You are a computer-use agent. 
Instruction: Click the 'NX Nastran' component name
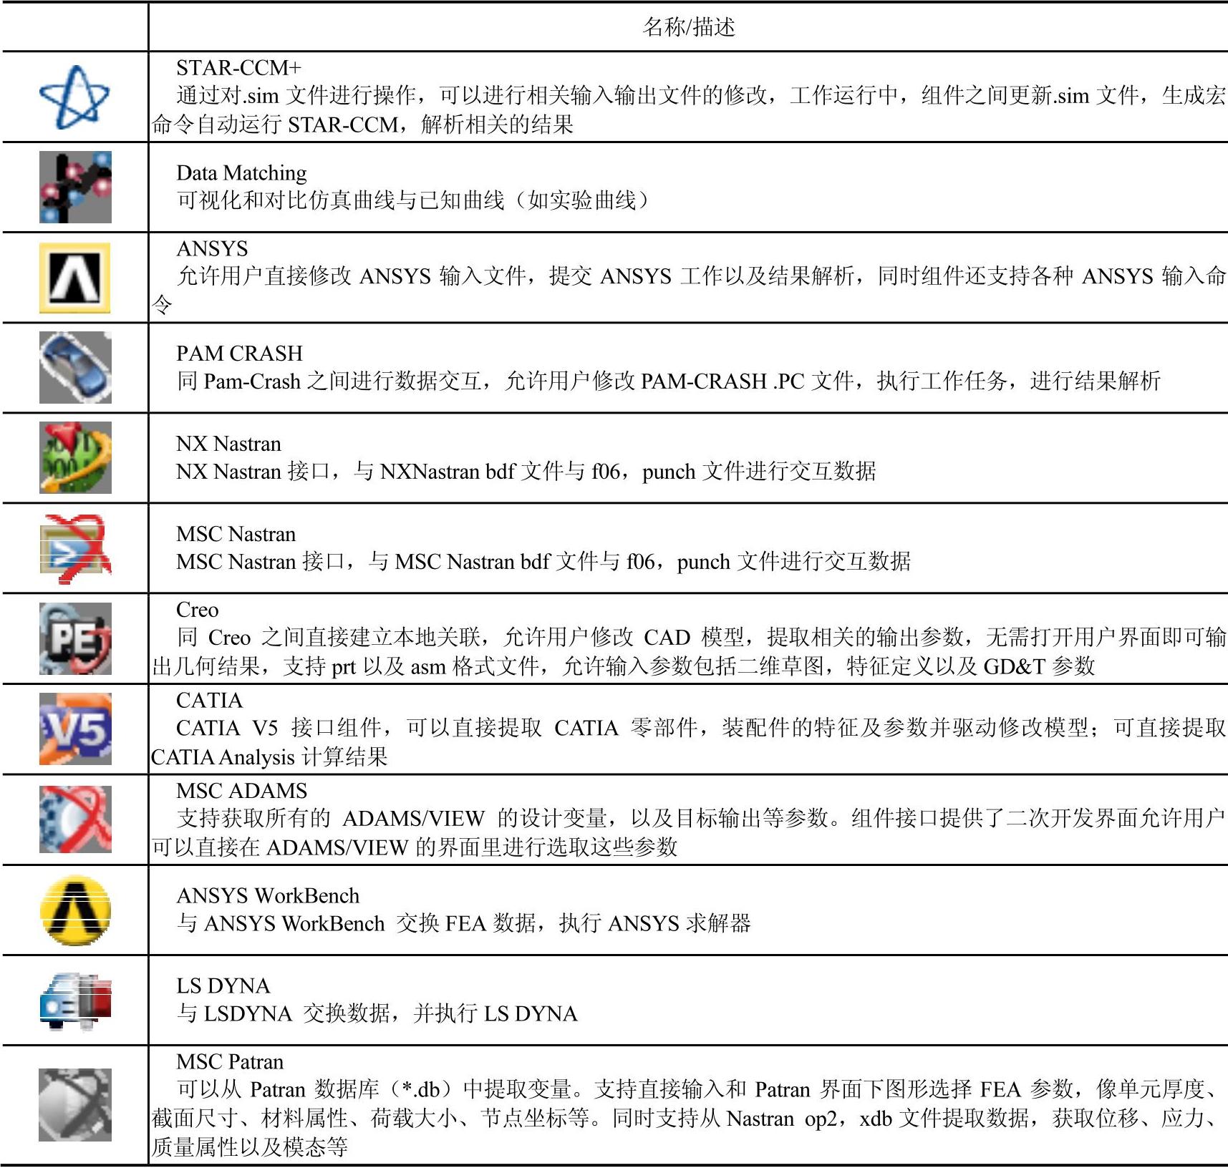[228, 444]
